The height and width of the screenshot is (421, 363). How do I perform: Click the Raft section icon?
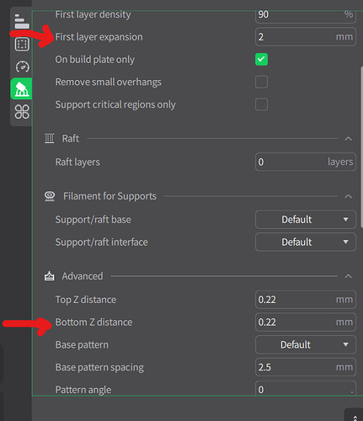tap(49, 138)
